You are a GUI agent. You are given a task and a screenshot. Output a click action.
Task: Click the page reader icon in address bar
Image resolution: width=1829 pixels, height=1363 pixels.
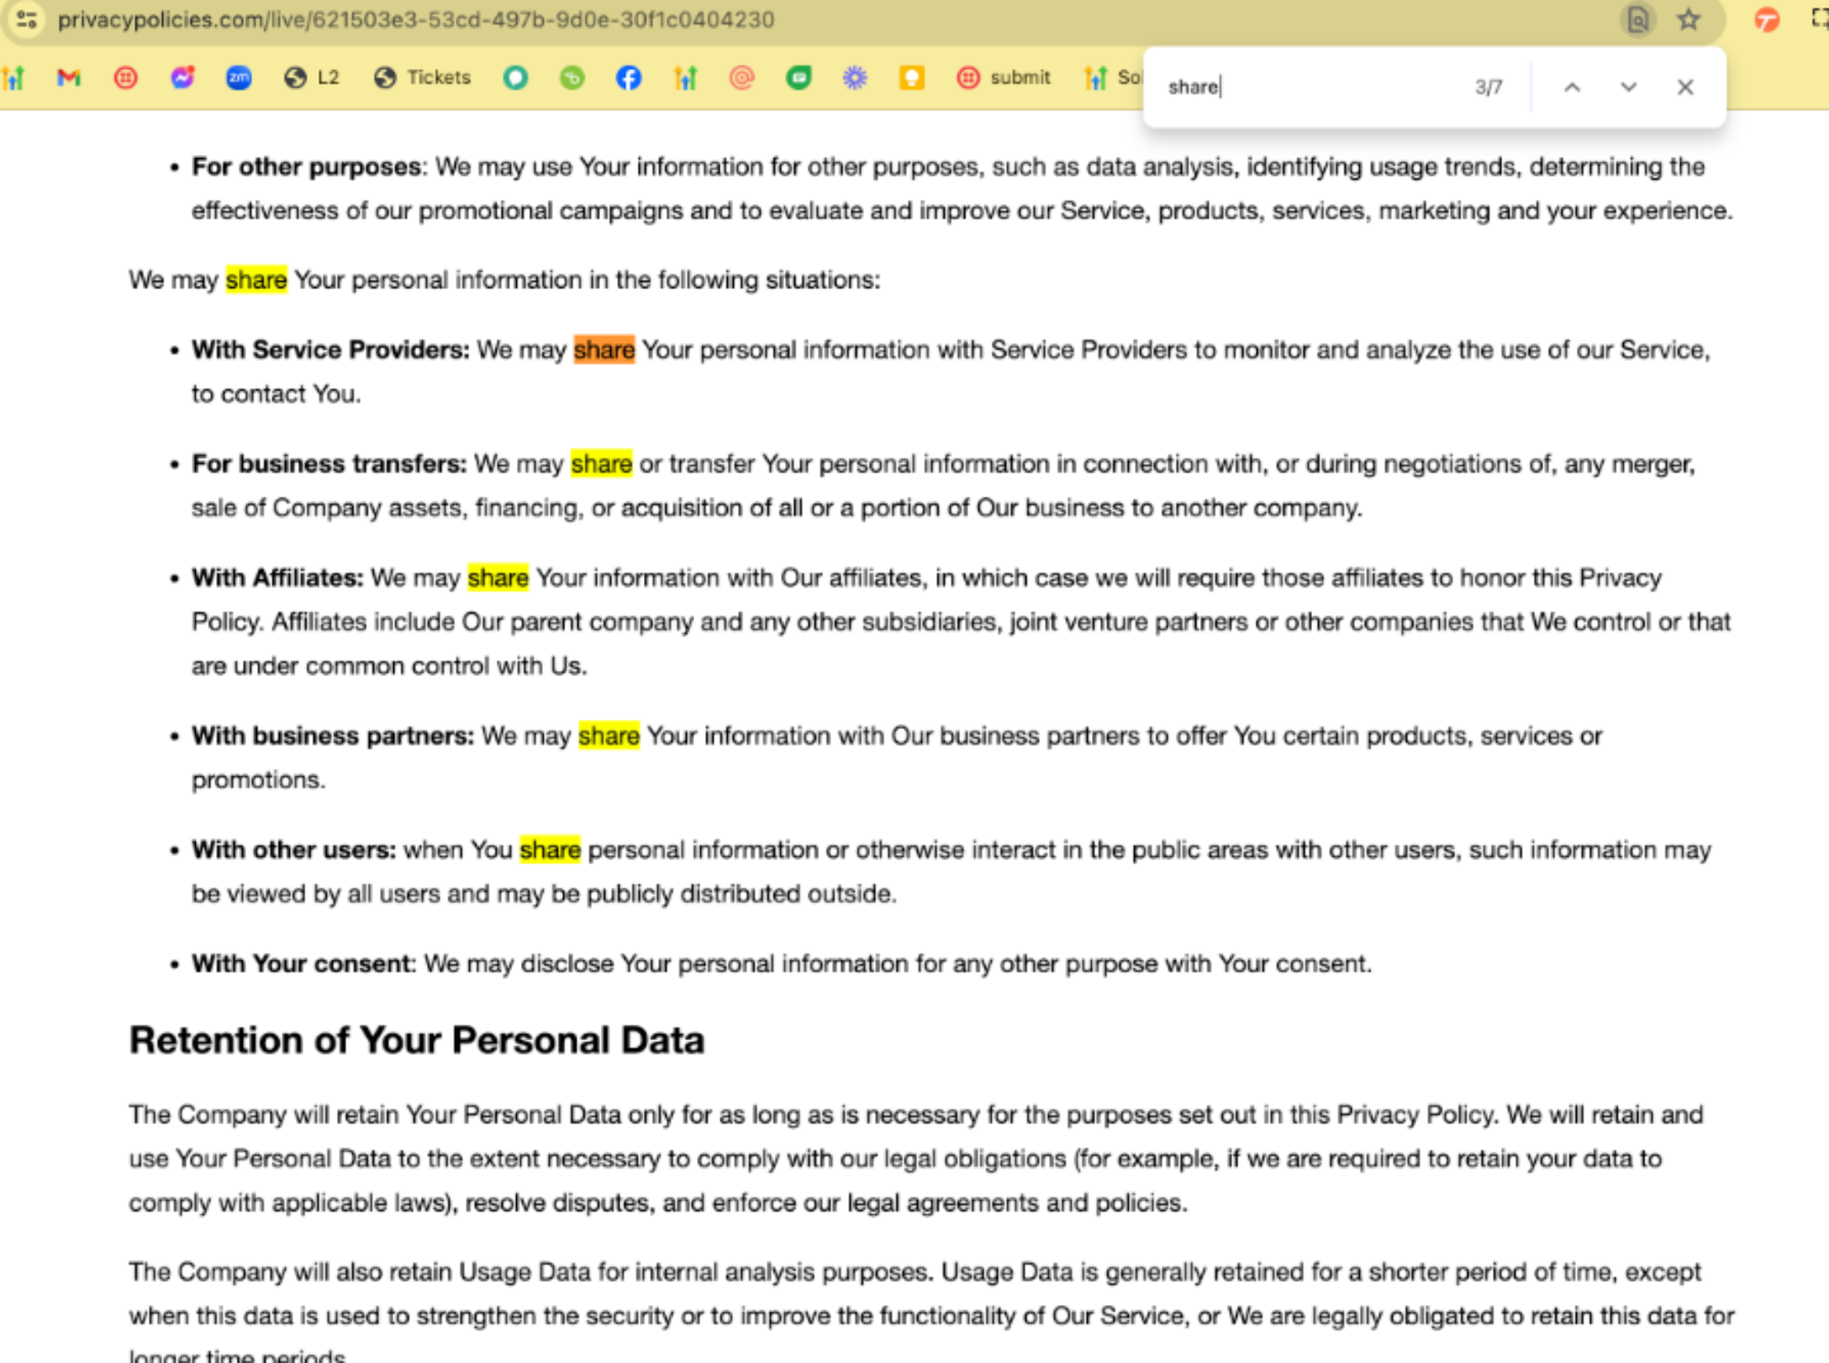tap(1637, 19)
